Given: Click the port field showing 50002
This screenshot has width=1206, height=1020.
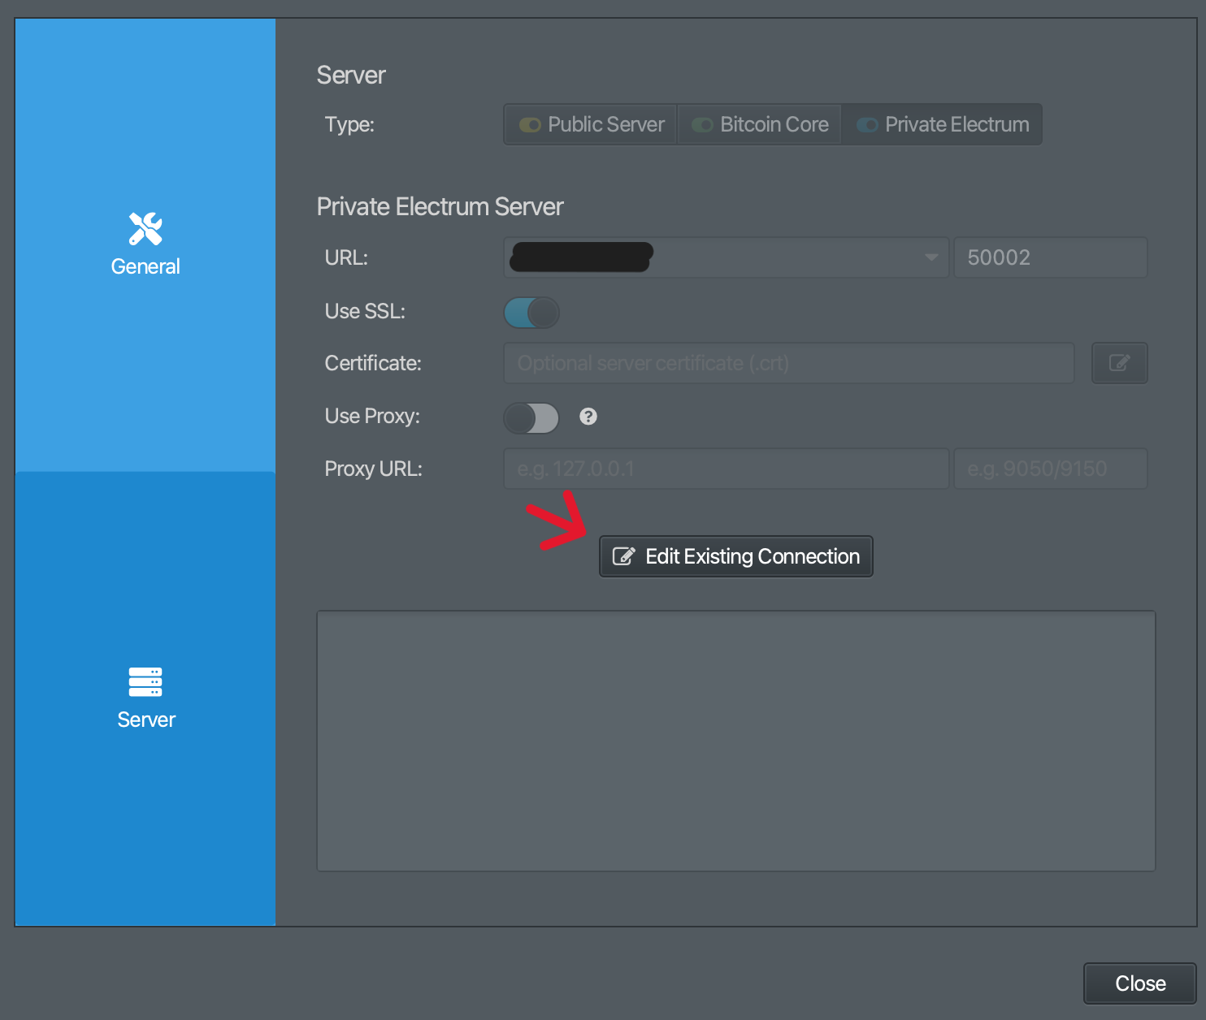Looking at the screenshot, I should [x=1049, y=257].
